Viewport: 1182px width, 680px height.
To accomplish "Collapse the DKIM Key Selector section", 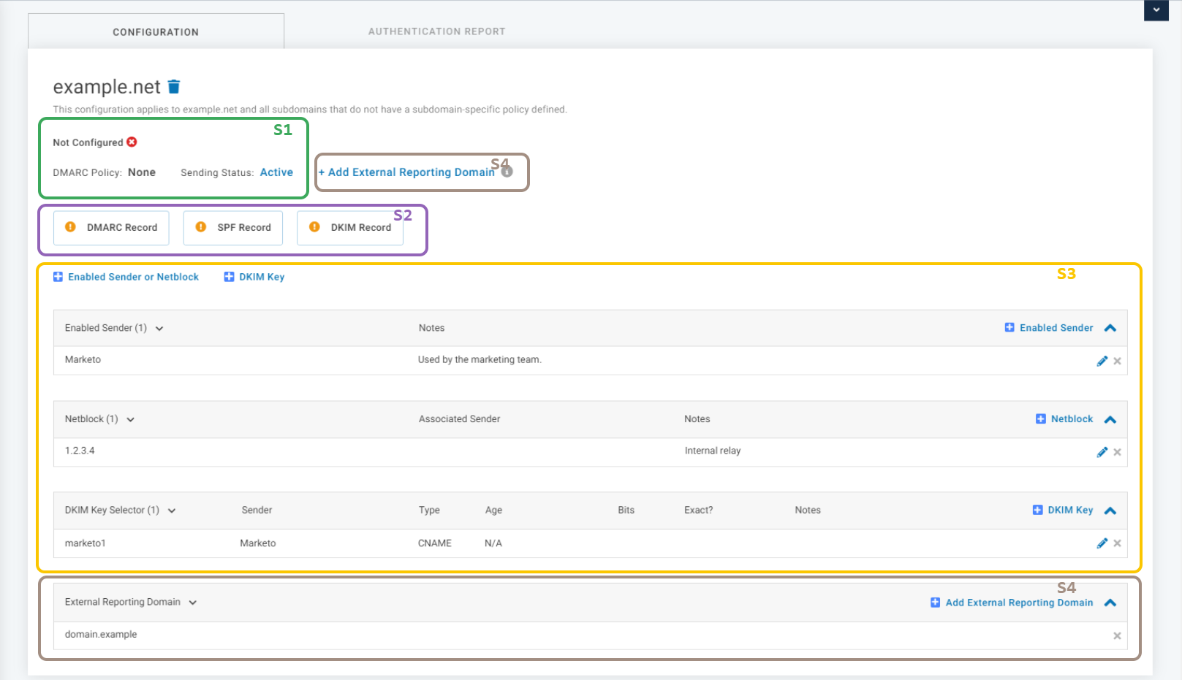I will [x=1110, y=511].
